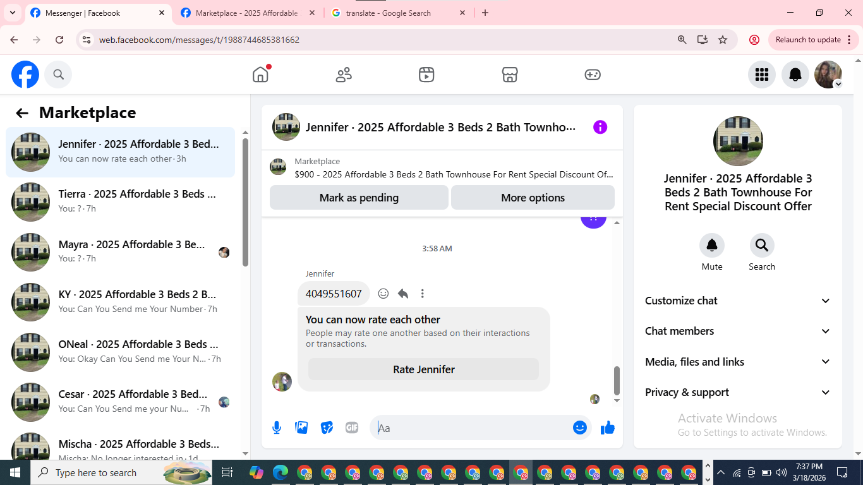Open the notifications bell in Facebook header
This screenshot has height=485, width=863.
(795, 75)
